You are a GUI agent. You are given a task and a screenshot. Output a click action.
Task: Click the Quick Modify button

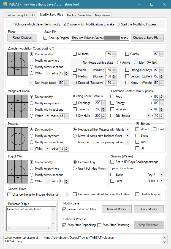click(148, 209)
